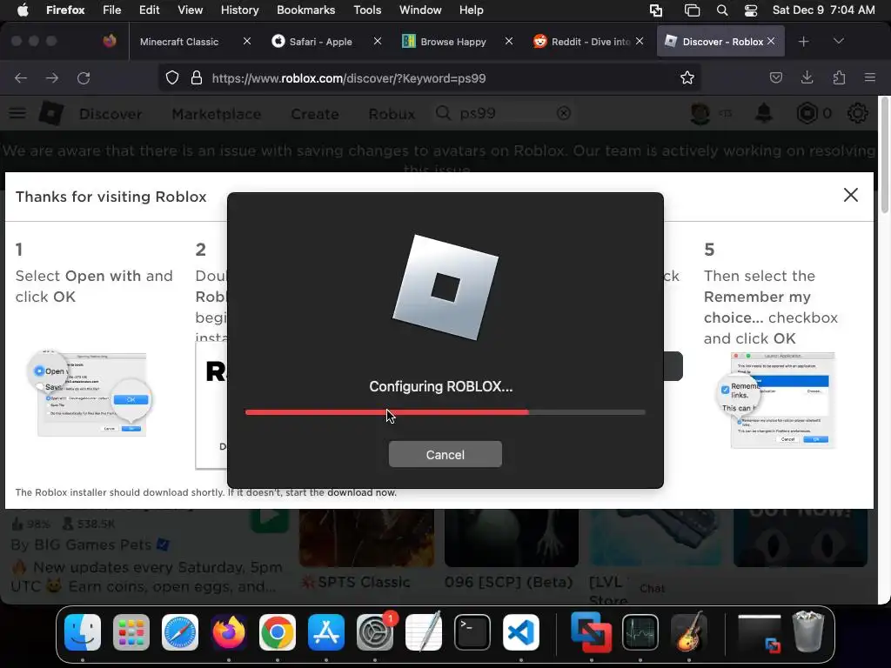Open the SPTS Classic game thumbnail
Viewport: 891px width, 668px height.
366,538
